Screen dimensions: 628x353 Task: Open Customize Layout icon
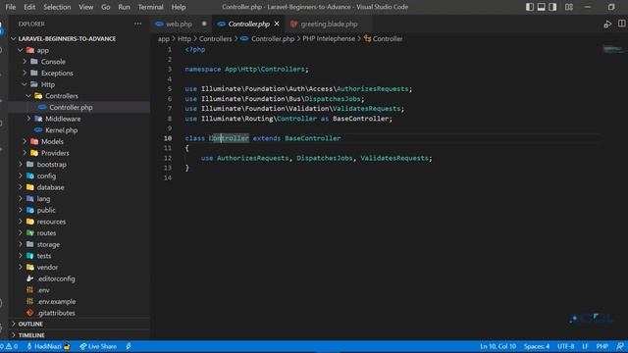point(569,7)
